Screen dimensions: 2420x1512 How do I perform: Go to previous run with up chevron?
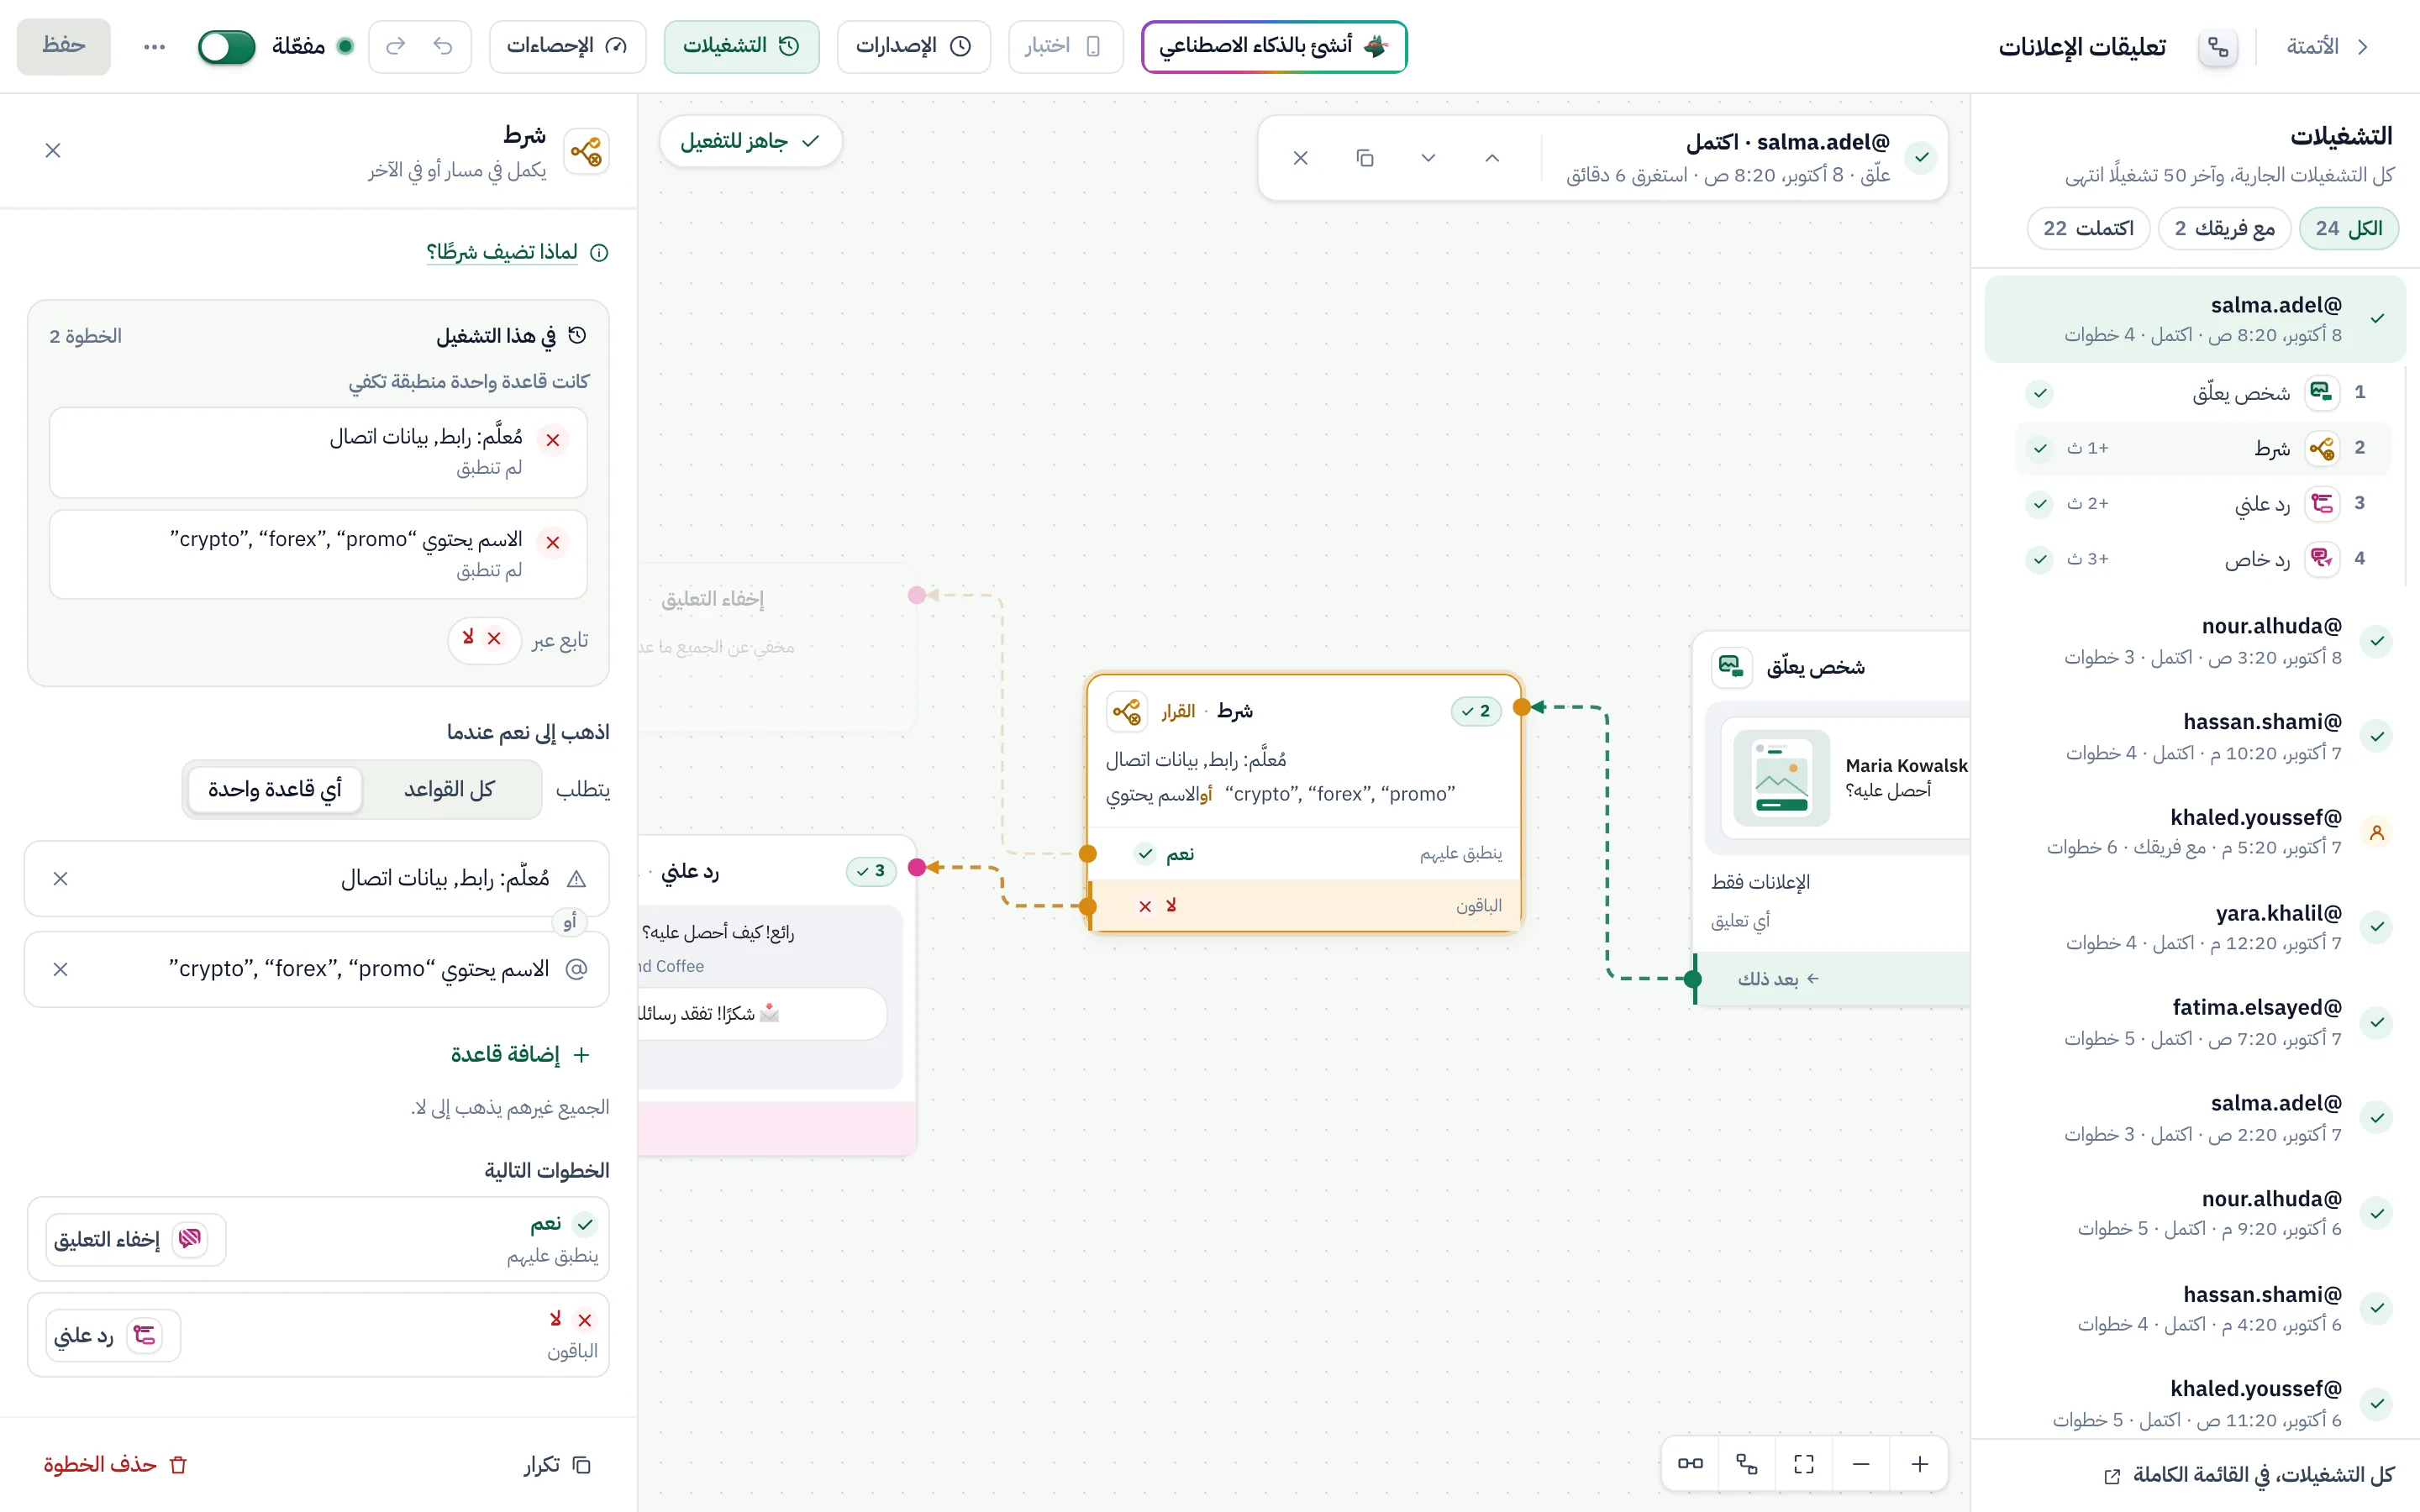click(x=1492, y=158)
